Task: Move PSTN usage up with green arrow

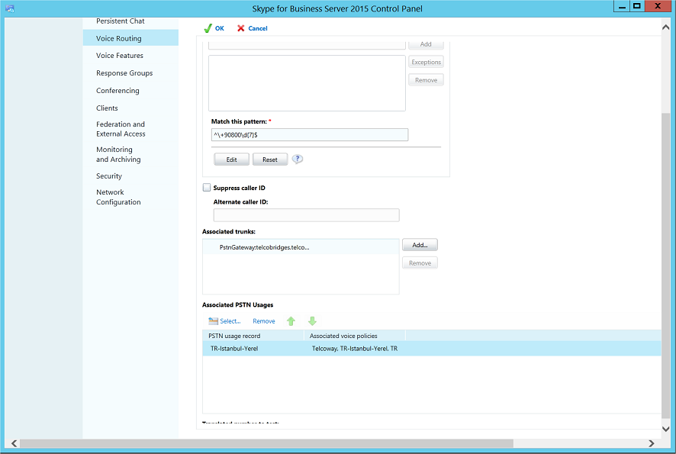Action: pyautogui.click(x=291, y=321)
